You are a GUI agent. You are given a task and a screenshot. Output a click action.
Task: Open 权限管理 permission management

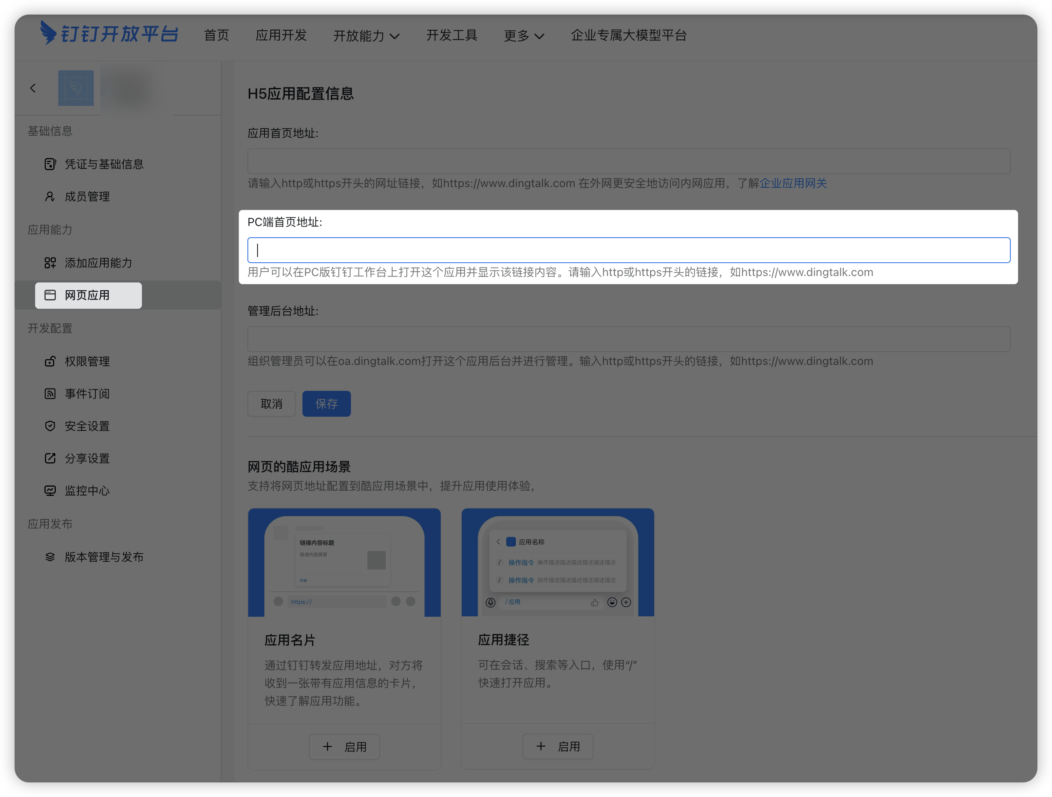click(87, 361)
